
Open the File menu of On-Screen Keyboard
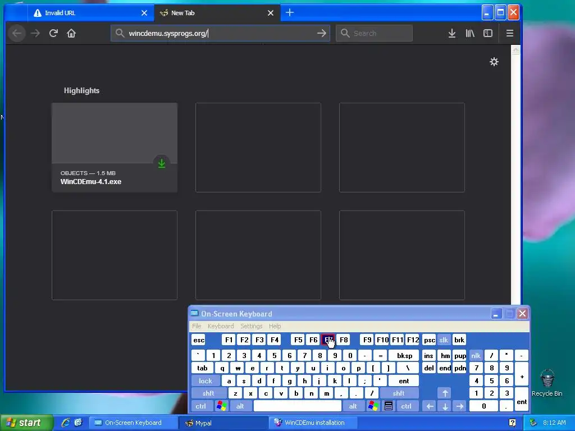coord(197,326)
